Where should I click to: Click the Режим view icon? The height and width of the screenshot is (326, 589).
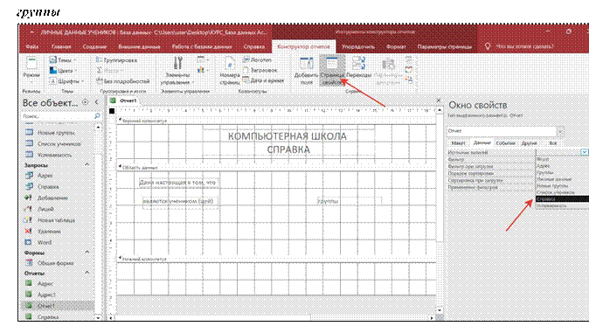31,71
